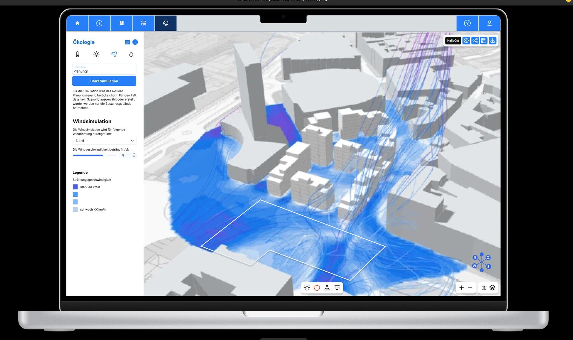Select the water drop icon
This screenshot has width=573, height=340.
[131, 54]
